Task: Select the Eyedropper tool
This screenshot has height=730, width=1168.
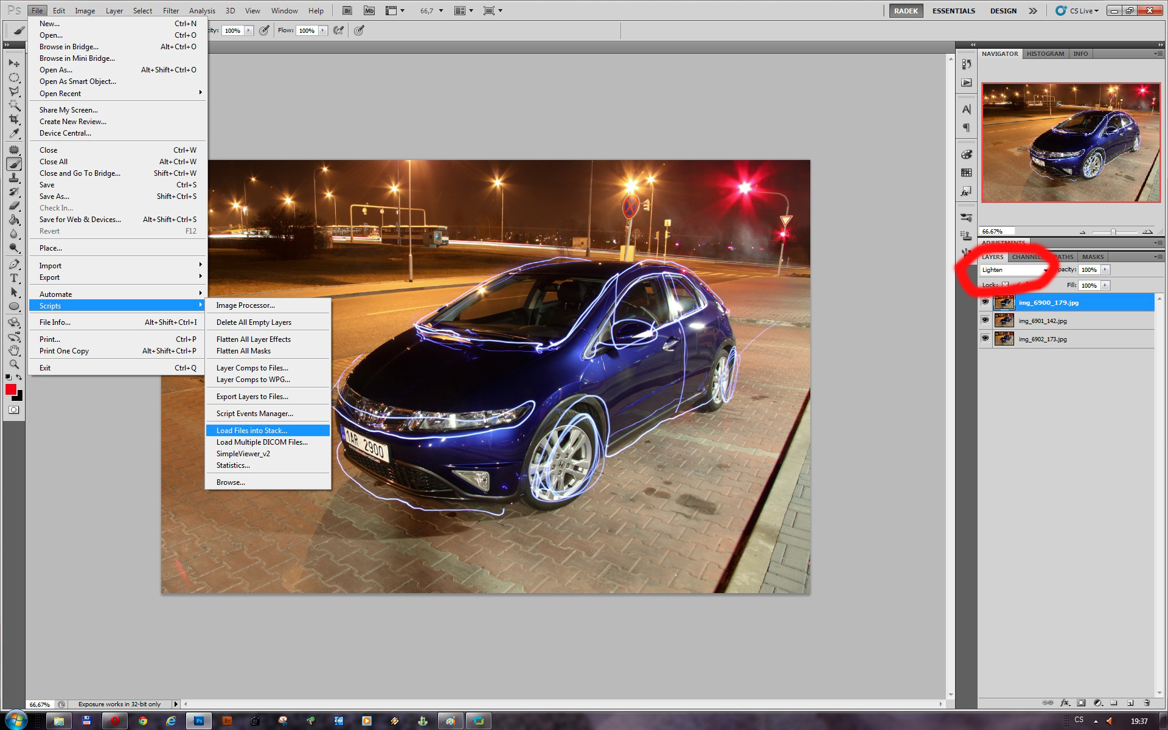Action: 14,134
